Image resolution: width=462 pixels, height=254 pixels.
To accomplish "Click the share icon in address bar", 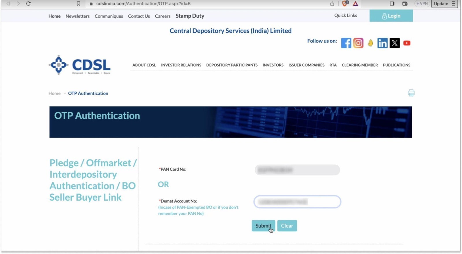I will pos(332,4).
